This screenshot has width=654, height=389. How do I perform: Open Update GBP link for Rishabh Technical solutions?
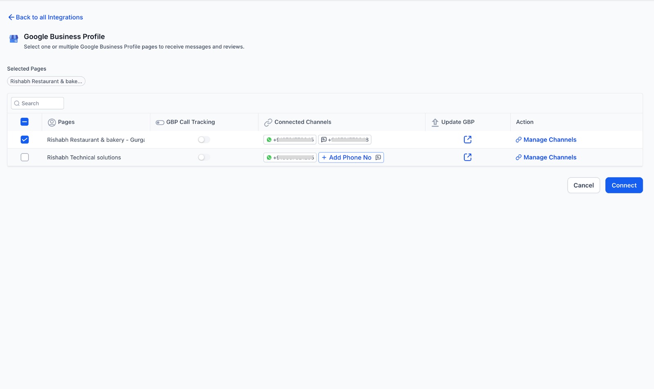click(468, 157)
